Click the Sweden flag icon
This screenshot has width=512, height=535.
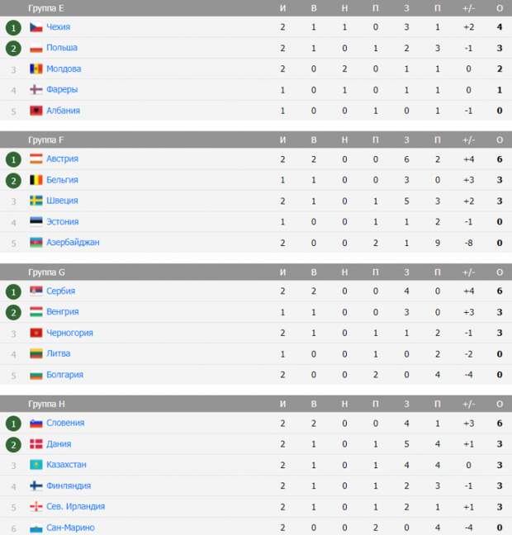click(x=36, y=201)
